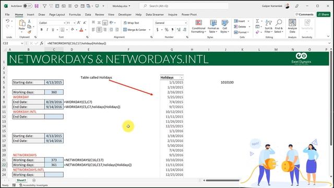Select the holiday date 7/4/2015
The width and height of the screenshot is (334, 188).
(x=172, y=102)
